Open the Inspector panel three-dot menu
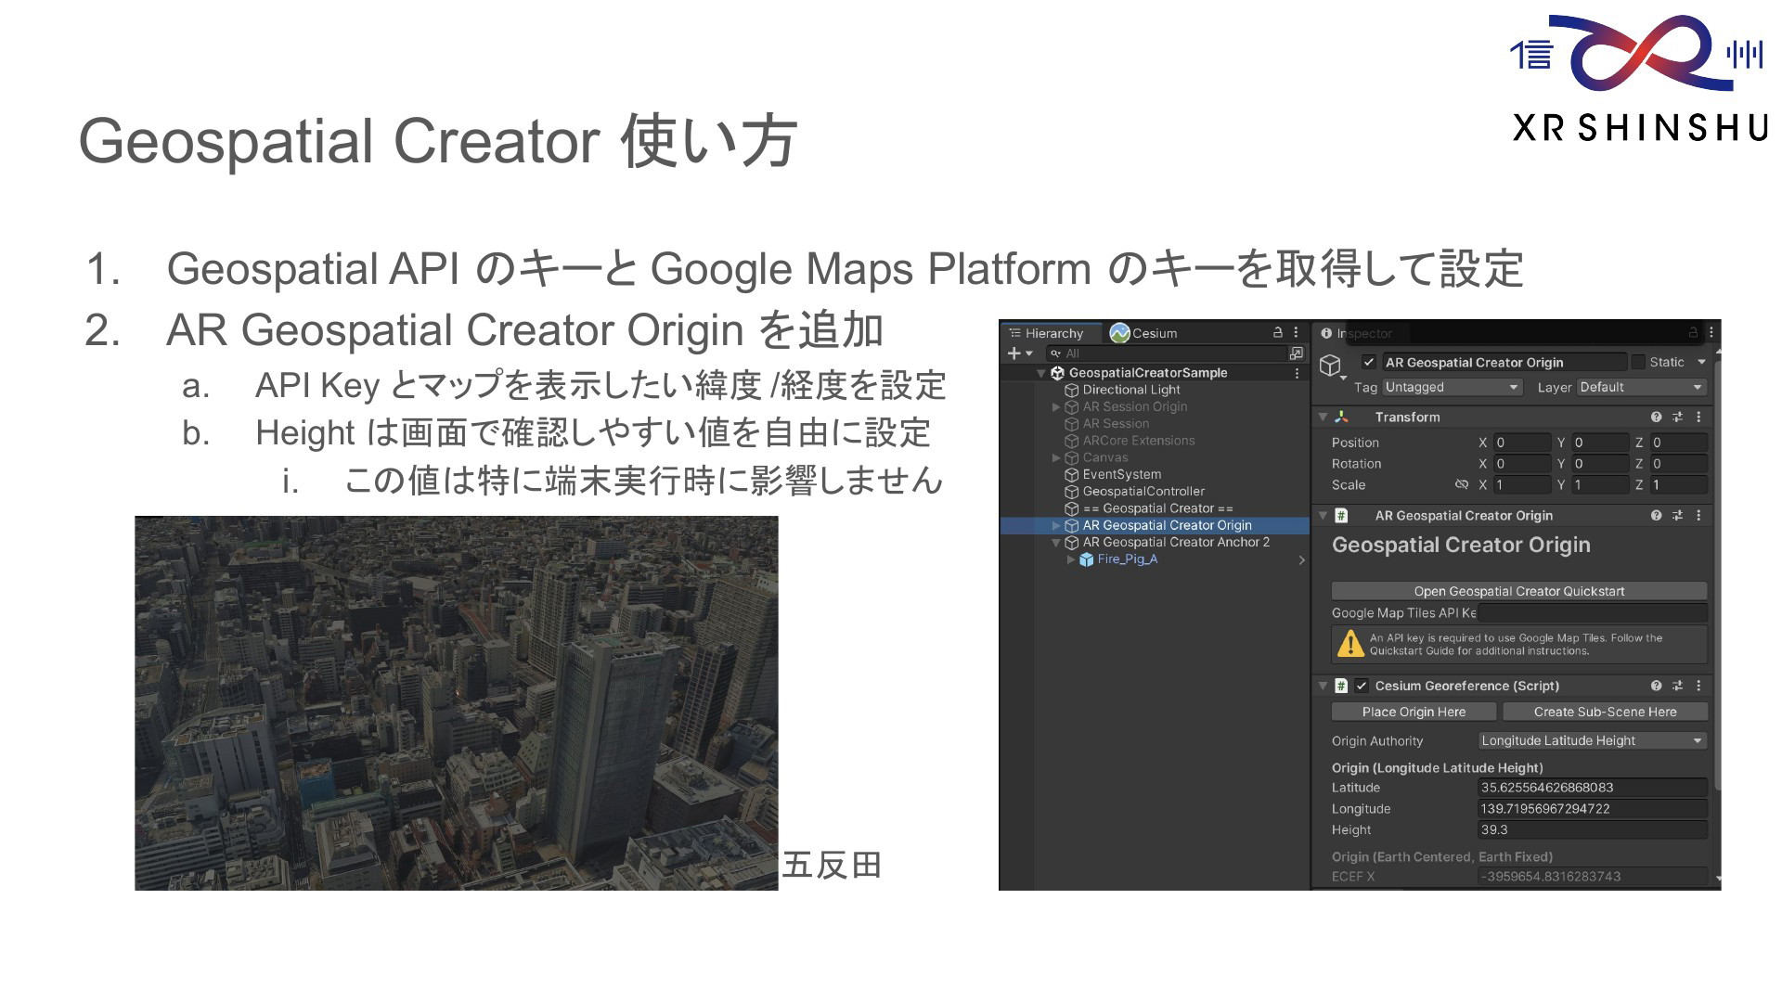 tap(1711, 332)
